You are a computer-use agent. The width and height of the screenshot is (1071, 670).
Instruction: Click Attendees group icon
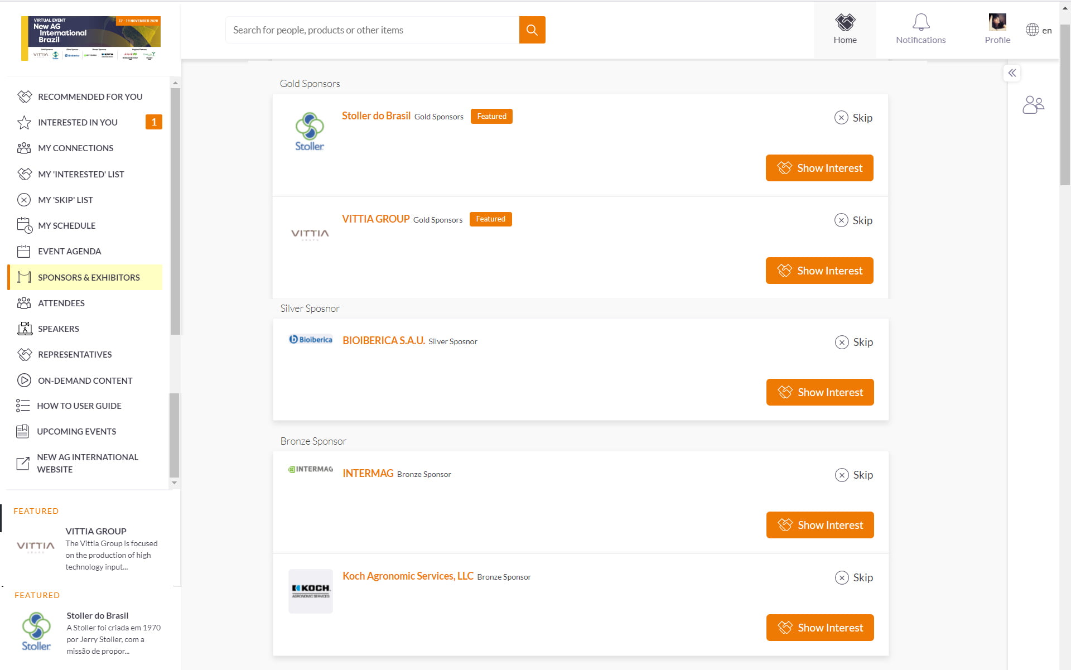pyautogui.click(x=24, y=303)
